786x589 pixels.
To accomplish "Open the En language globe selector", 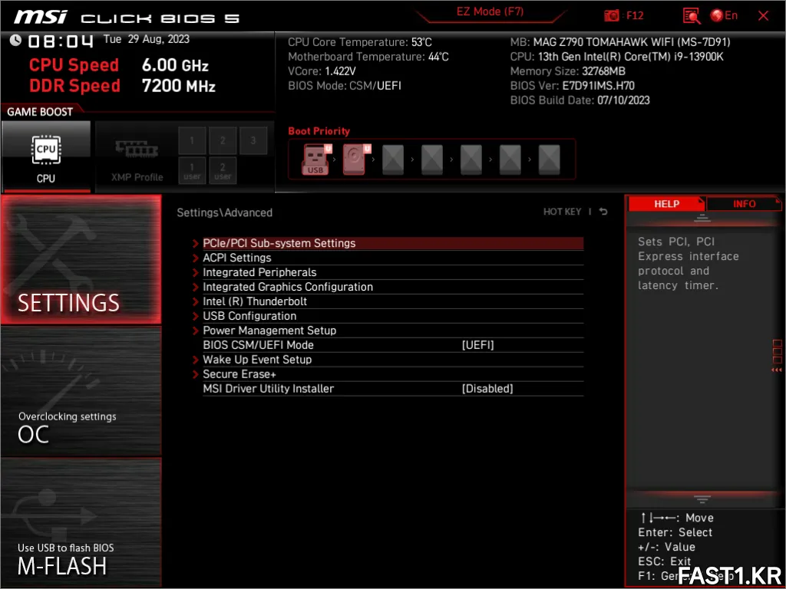I will coord(724,15).
